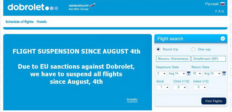Select the Round trip option
The height and width of the screenshot is (112, 232).
pos(158,49)
